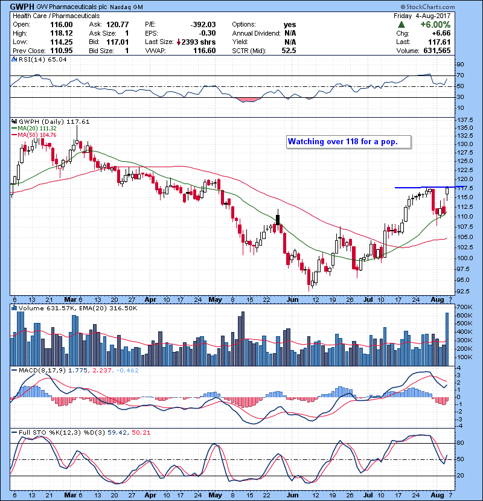The height and width of the screenshot is (501, 483).
Task: Click the Open value 116.00
Action: (62, 25)
